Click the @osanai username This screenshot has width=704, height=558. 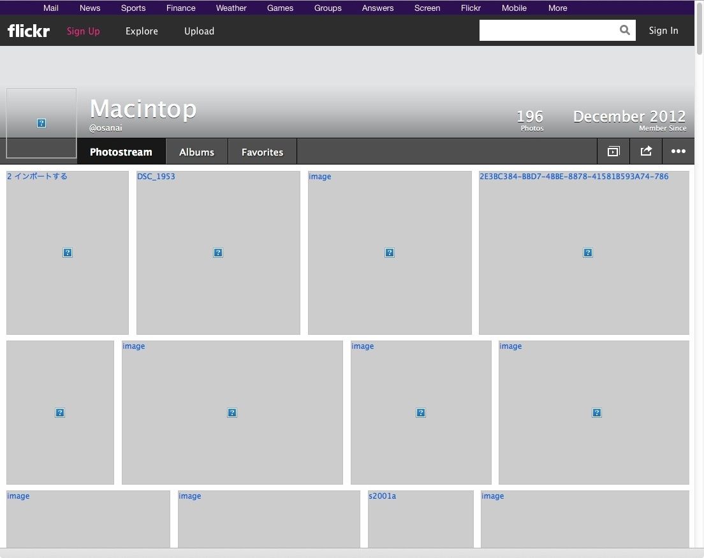(105, 128)
